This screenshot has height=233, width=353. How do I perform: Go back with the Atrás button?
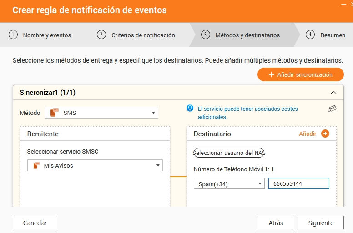pyautogui.click(x=276, y=223)
